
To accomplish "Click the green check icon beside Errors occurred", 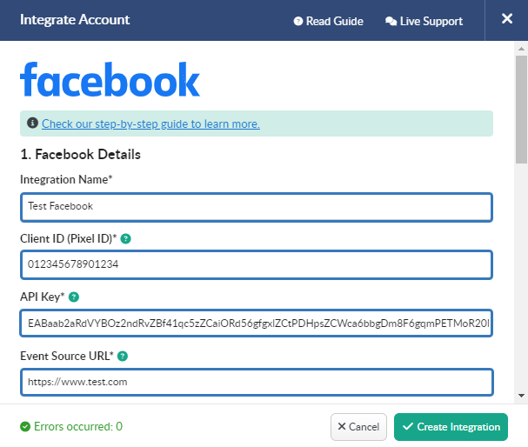I will point(25,426).
